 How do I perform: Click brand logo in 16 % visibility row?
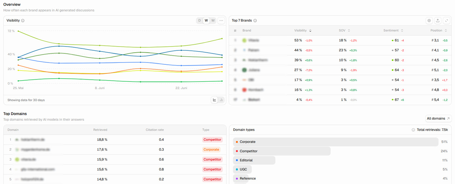pyautogui.click(x=245, y=90)
